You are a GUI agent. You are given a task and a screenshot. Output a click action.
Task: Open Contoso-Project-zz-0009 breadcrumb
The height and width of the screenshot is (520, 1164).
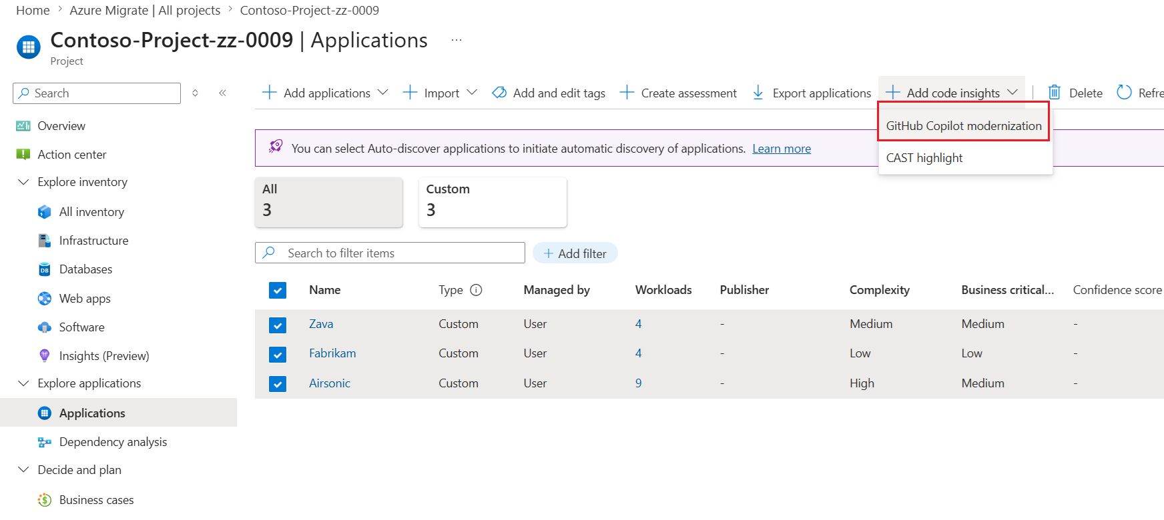click(310, 11)
